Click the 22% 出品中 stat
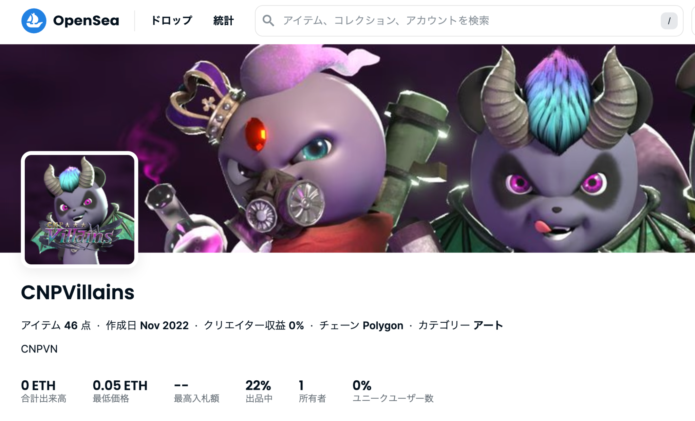The width and height of the screenshot is (695, 421). (x=259, y=391)
